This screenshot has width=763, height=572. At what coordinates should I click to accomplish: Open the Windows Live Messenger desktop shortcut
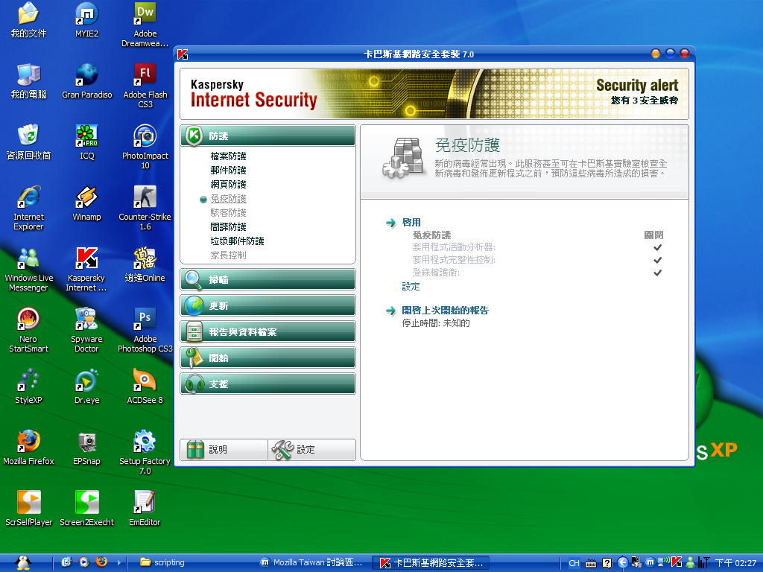[28, 269]
